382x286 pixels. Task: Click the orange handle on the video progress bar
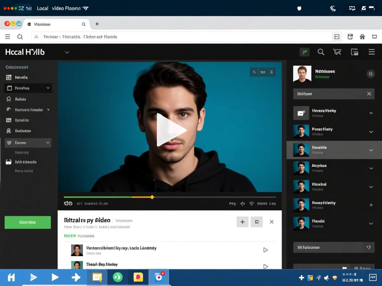pyautogui.click(x=152, y=197)
